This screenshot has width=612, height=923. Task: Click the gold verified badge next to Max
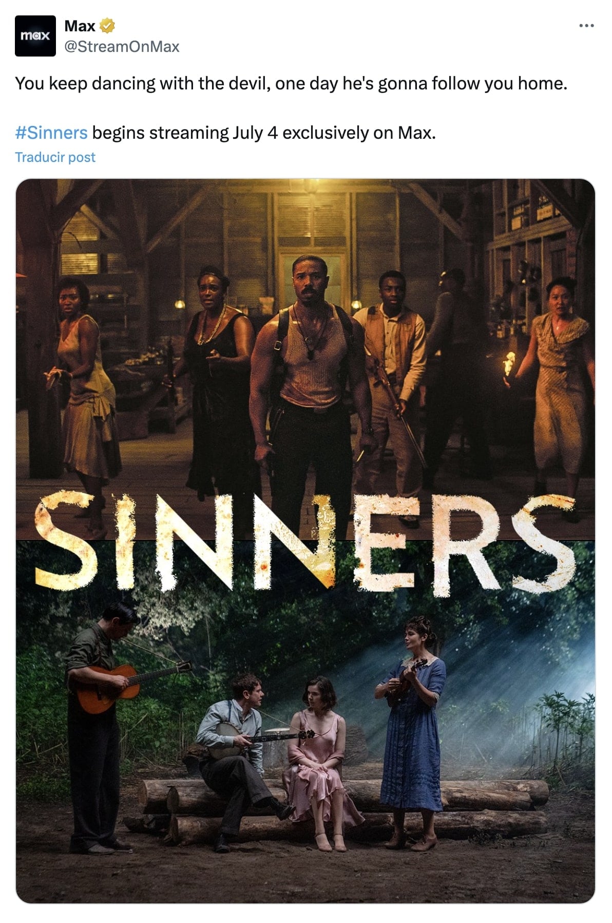click(x=107, y=25)
